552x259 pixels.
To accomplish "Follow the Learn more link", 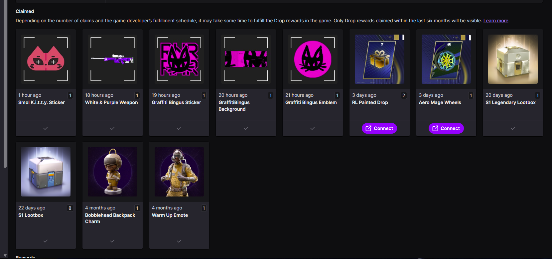I will pyautogui.click(x=495, y=21).
